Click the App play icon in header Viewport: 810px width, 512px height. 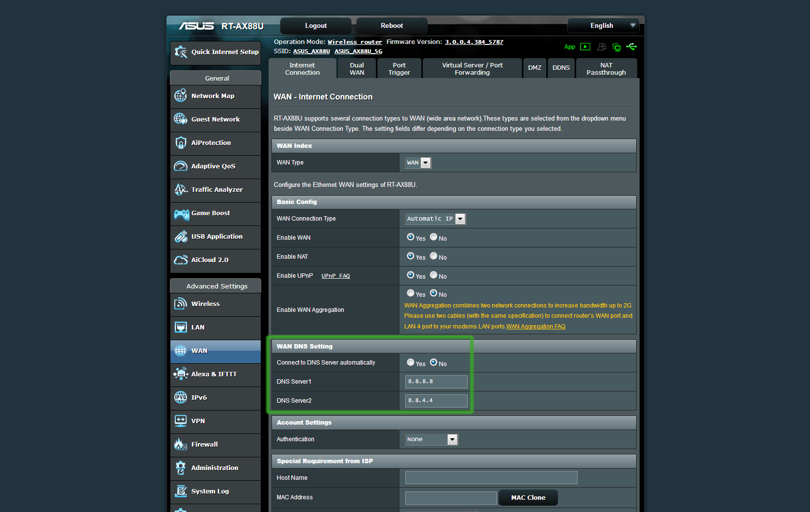(x=585, y=47)
